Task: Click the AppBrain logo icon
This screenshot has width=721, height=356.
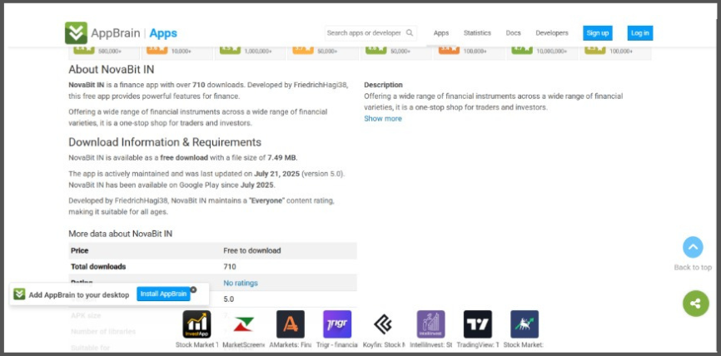Action: (77, 33)
